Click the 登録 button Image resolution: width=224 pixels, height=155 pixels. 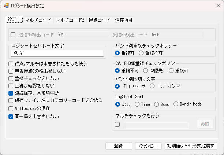[x=119, y=146]
